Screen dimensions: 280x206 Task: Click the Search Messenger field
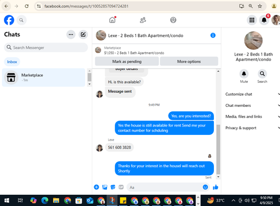click(x=46, y=48)
